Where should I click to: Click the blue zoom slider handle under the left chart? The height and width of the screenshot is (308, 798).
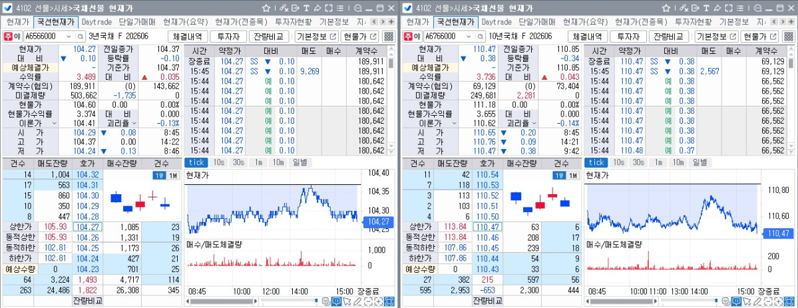[x=316, y=301]
